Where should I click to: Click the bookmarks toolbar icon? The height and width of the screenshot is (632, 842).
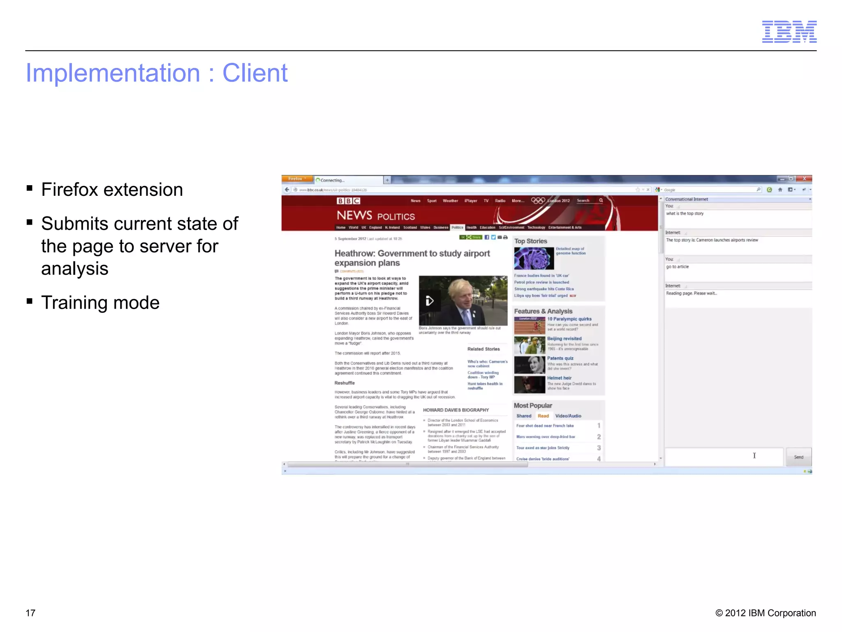790,190
